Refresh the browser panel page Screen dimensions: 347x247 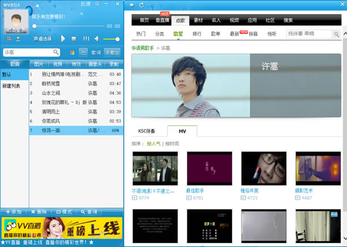click(142, 5)
